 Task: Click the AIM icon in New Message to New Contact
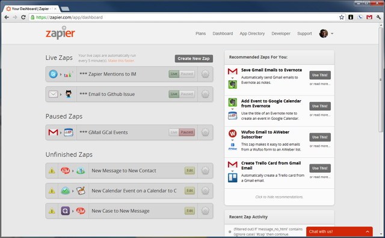pos(66,170)
